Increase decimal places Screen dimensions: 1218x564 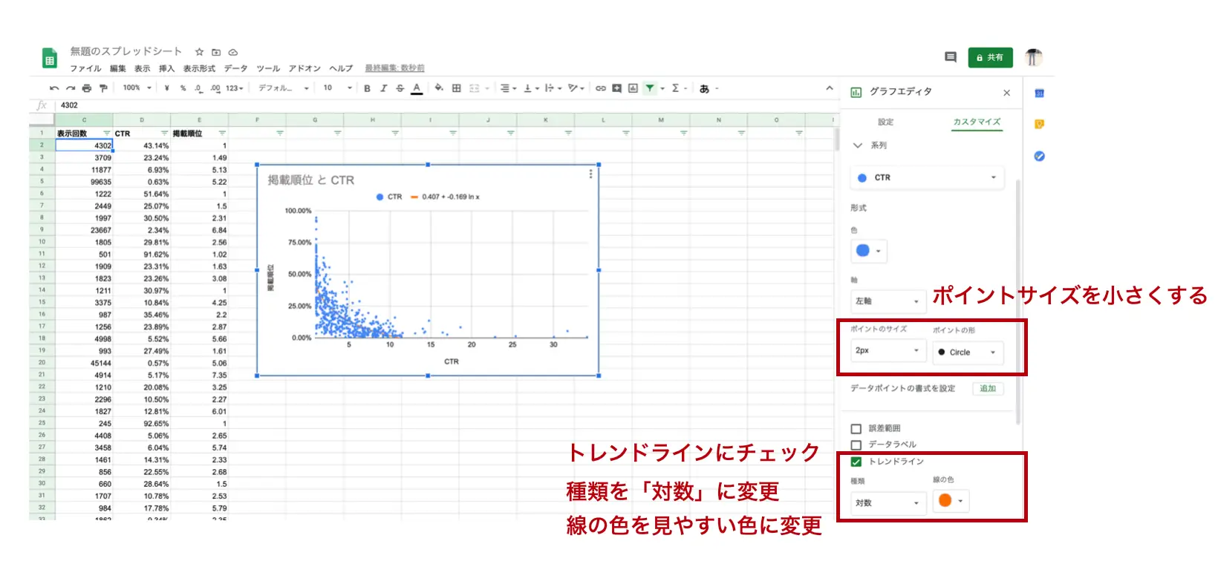tap(215, 88)
